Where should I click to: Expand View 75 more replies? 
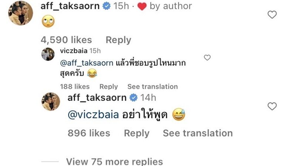pos(114,162)
